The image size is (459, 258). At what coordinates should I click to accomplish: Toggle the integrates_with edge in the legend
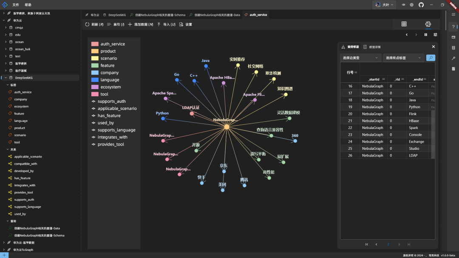110,137
